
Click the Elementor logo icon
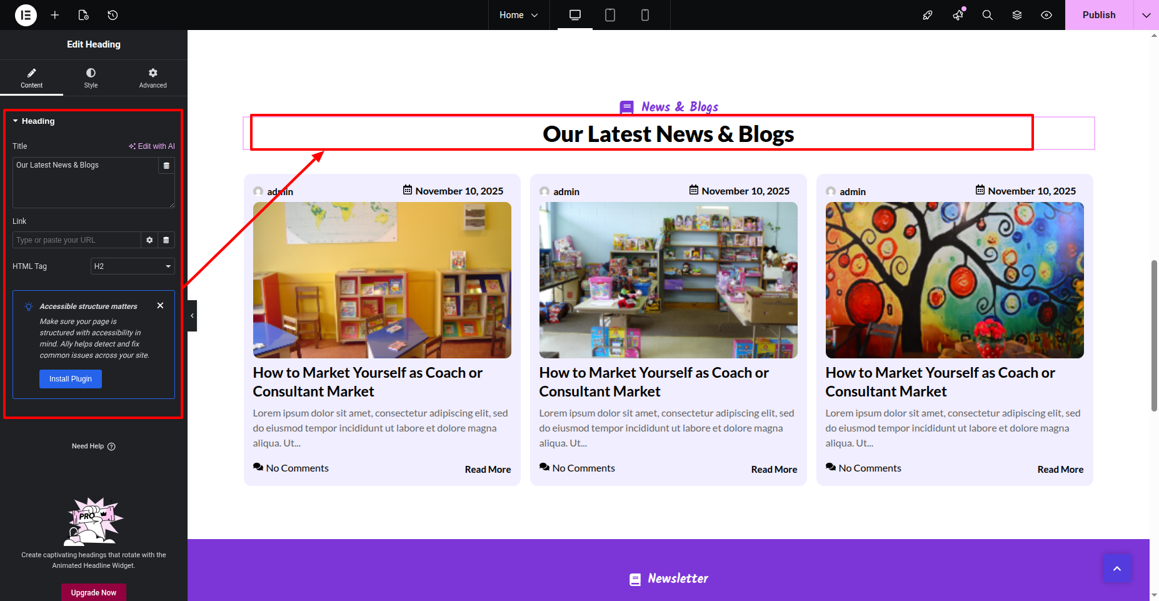coord(26,15)
